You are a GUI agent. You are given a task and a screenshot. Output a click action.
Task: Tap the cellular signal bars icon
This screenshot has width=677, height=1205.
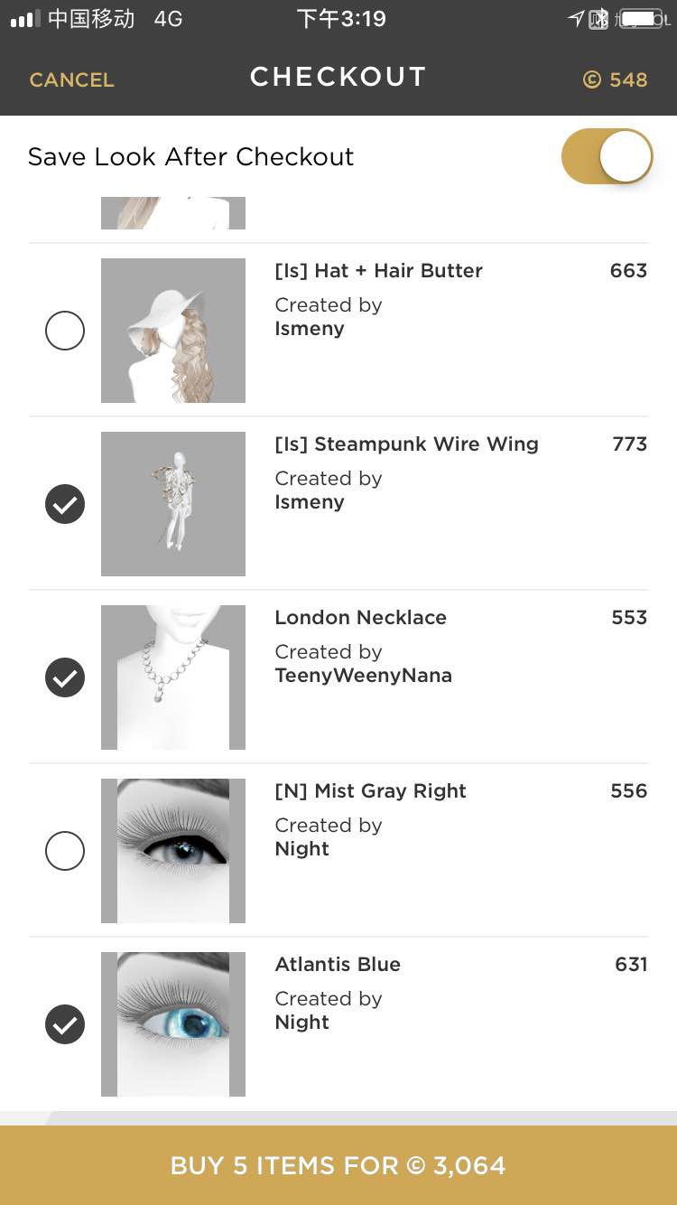click(x=25, y=19)
